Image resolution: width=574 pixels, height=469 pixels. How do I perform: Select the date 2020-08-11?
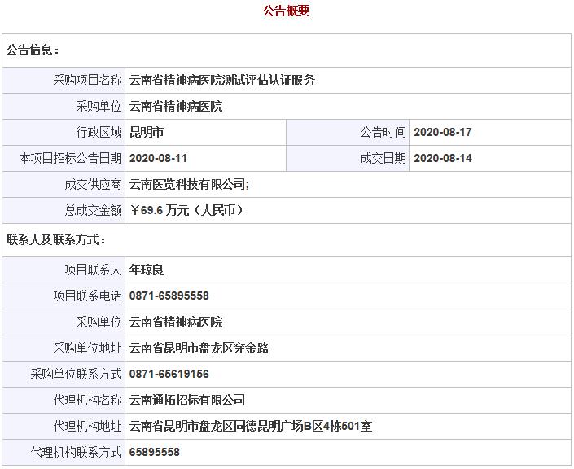pyautogui.click(x=158, y=158)
